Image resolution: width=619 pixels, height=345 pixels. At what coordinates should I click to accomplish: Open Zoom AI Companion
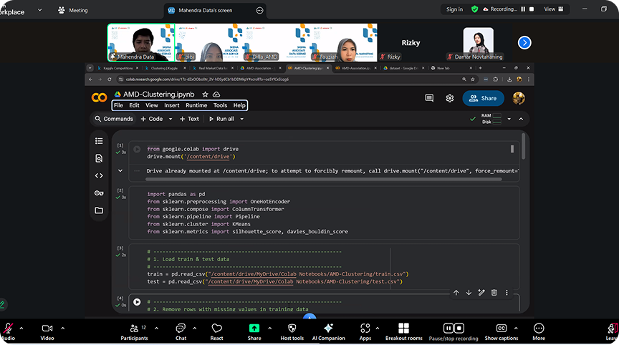pos(328,332)
